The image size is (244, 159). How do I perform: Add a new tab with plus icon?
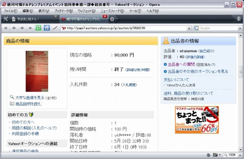[112, 19]
